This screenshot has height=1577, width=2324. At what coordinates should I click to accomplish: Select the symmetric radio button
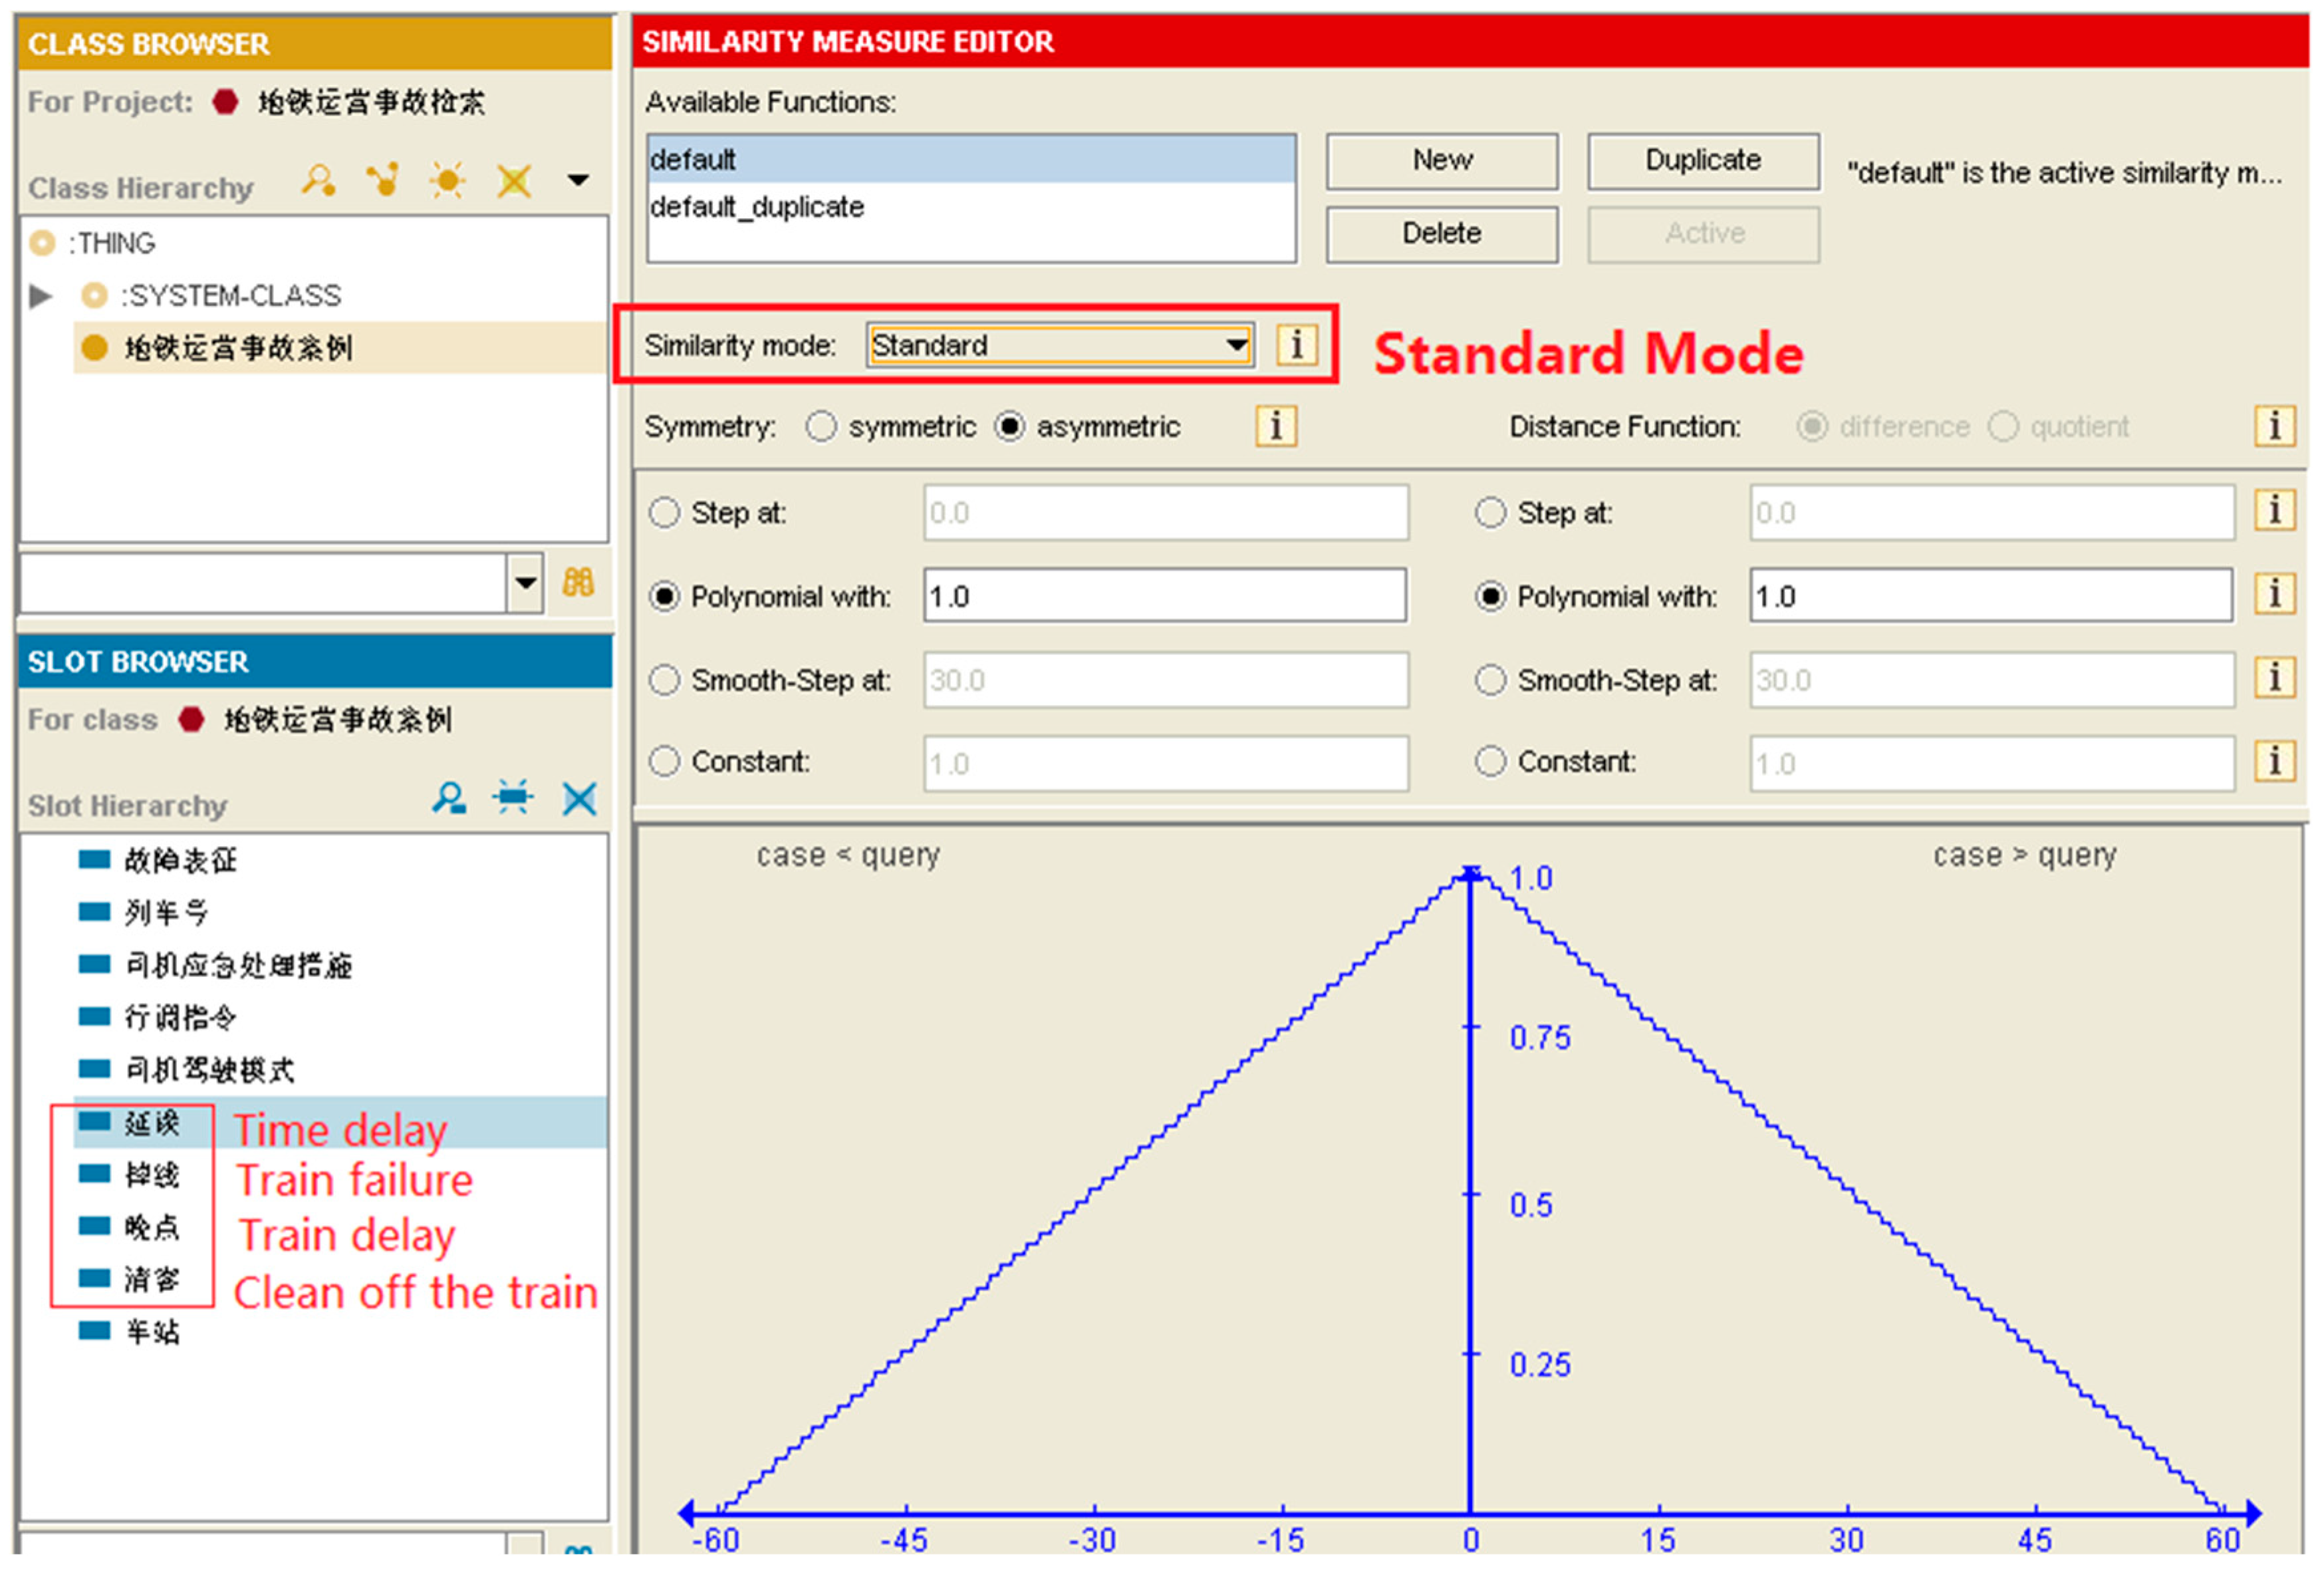[x=821, y=427]
